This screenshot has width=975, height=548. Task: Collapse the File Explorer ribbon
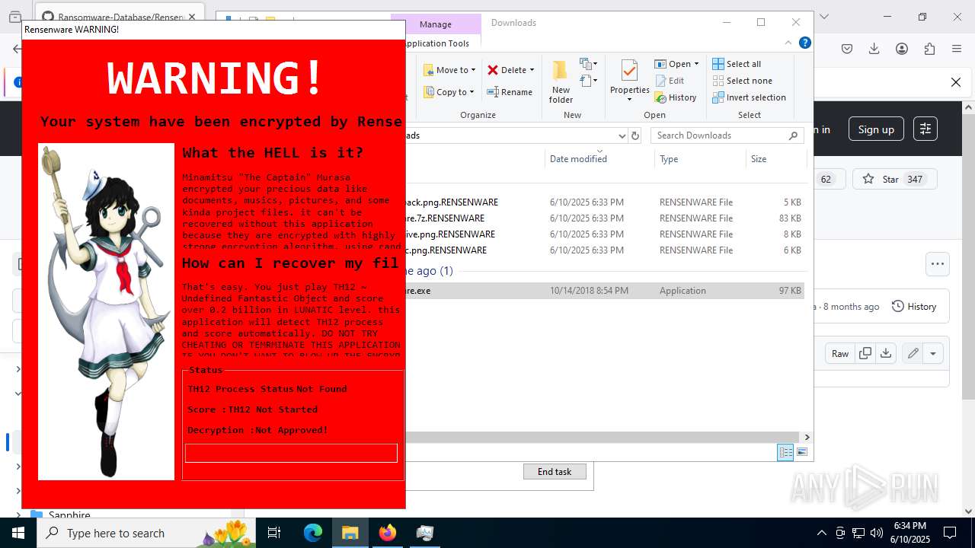point(788,43)
